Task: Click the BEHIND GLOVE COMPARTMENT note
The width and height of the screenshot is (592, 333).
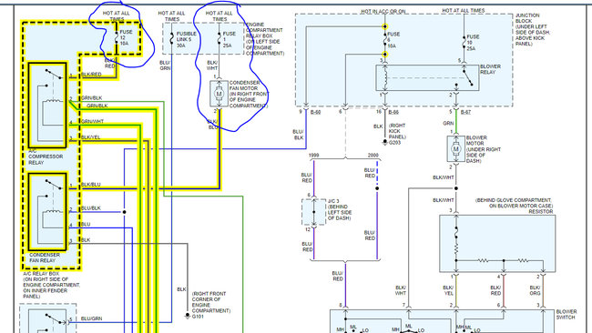Action: point(514,203)
